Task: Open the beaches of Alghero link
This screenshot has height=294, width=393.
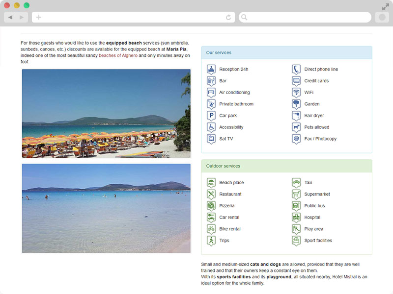Action: 118,55
